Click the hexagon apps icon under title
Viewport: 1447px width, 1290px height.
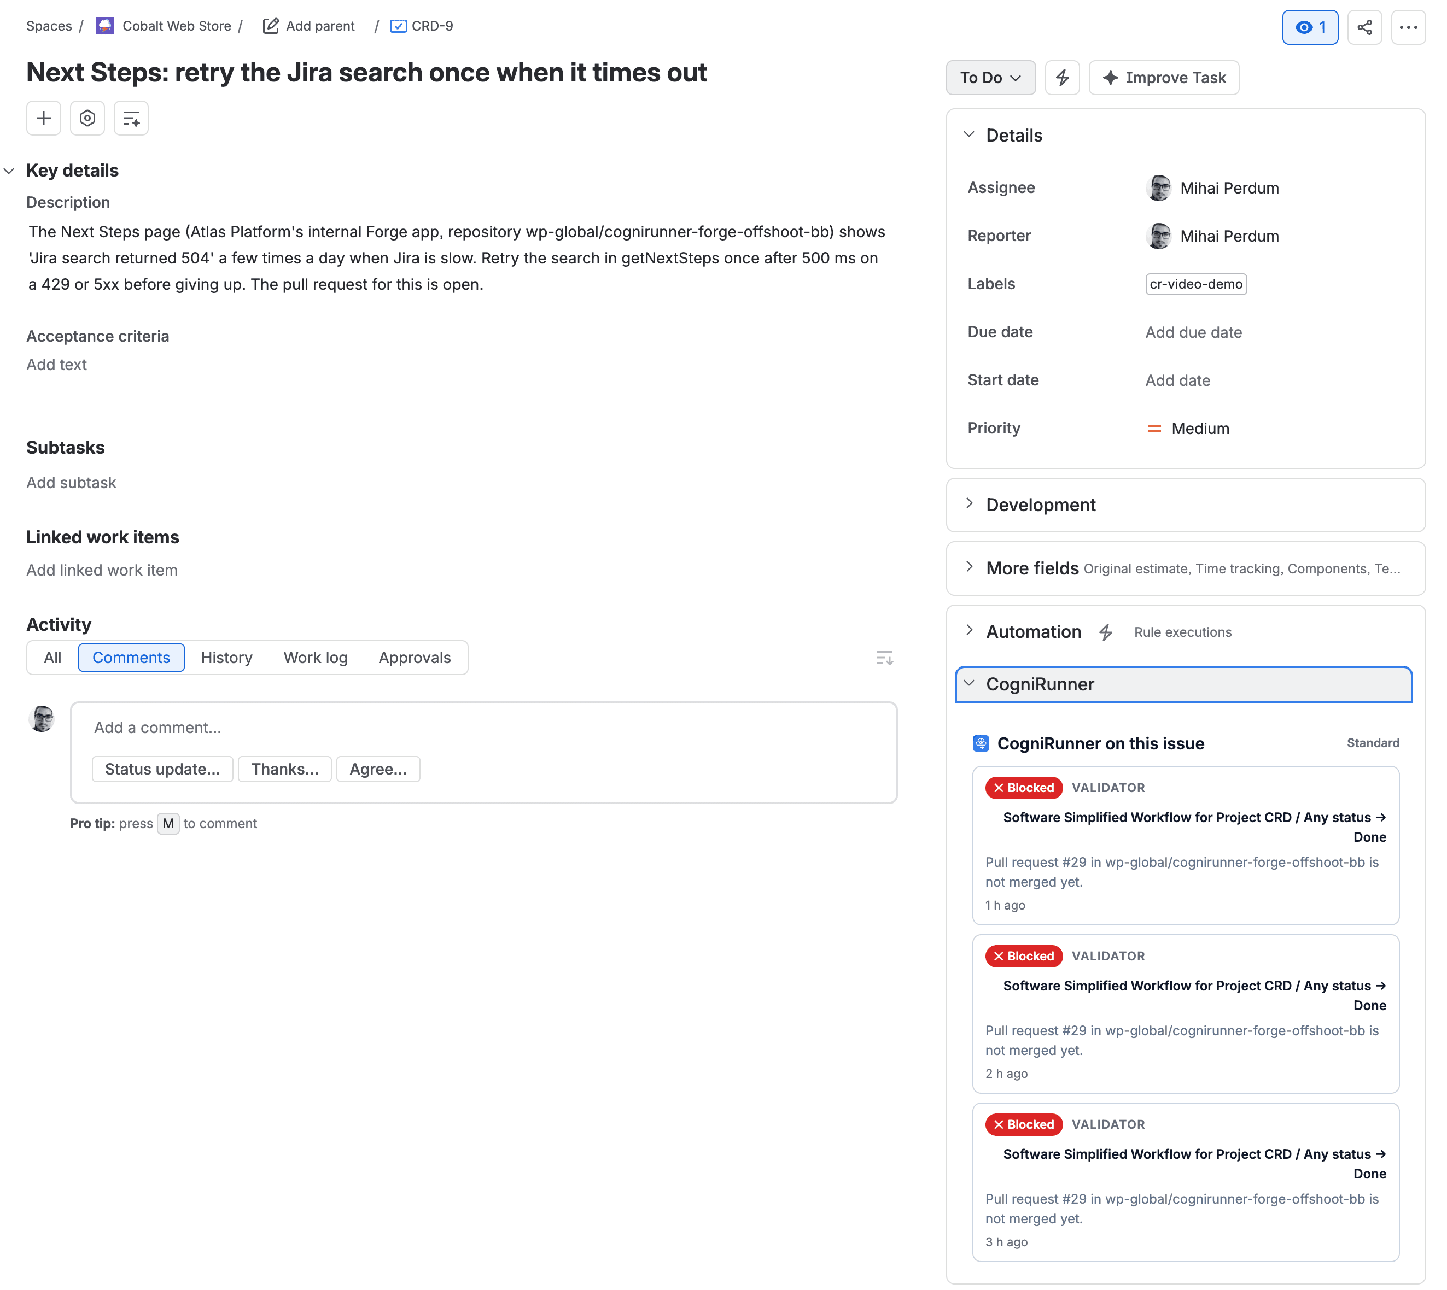pyautogui.click(x=87, y=118)
